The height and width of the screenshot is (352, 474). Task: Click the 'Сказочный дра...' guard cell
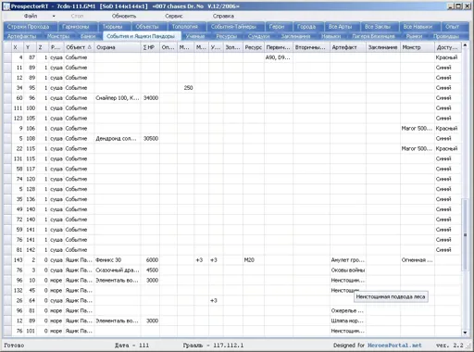118,270
